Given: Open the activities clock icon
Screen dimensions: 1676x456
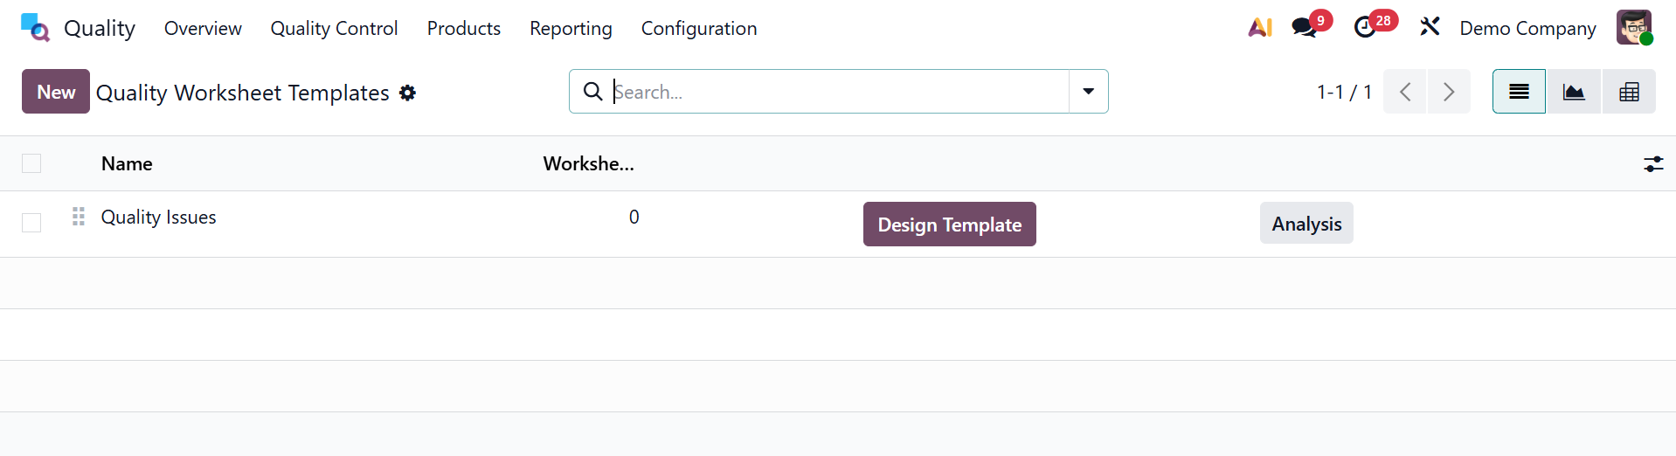Looking at the screenshot, I should (x=1365, y=28).
